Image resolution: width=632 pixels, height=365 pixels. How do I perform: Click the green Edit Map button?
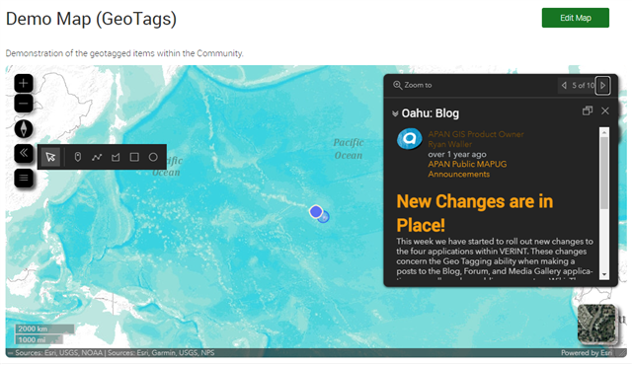coord(575,18)
